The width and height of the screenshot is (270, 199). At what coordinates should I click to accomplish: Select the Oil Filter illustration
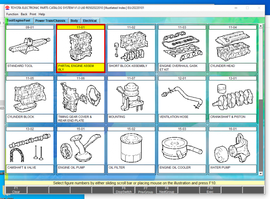[131, 148]
